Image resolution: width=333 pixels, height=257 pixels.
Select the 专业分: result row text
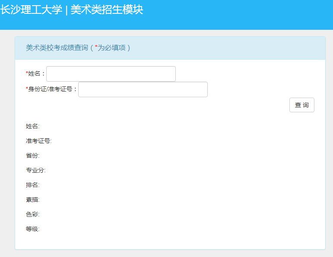[x=36, y=170]
